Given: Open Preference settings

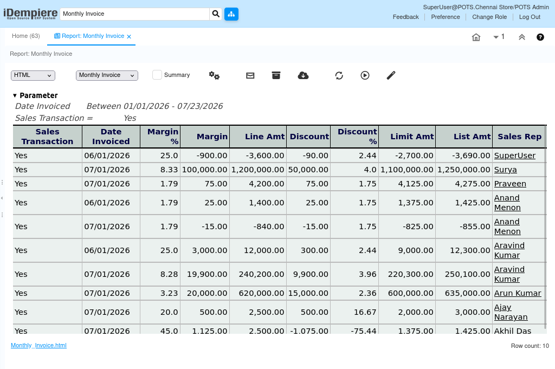Looking at the screenshot, I should click(x=446, y=17).
